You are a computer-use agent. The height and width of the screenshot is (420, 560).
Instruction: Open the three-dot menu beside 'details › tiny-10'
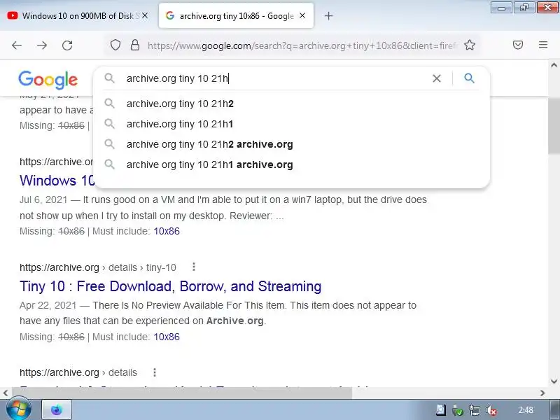[x=194, y=267]
